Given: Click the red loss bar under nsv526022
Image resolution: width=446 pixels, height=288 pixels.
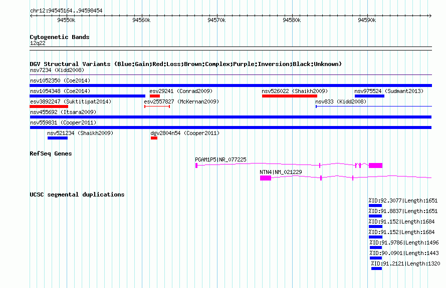Looking at the screenshot, I should (290, 96).
